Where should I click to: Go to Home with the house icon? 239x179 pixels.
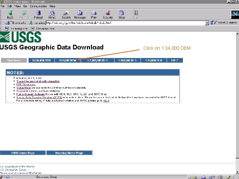click(x=52, y=13)
